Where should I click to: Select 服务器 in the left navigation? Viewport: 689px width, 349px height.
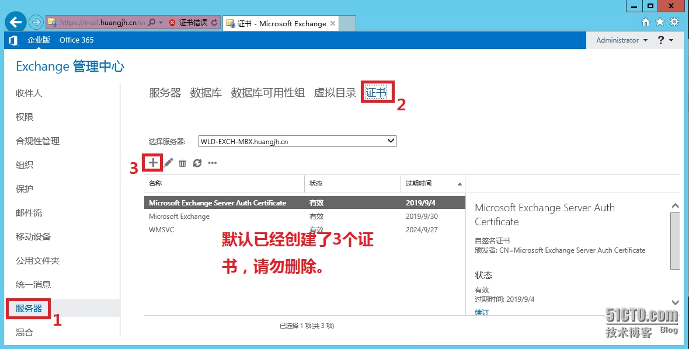tap(29, 309)
